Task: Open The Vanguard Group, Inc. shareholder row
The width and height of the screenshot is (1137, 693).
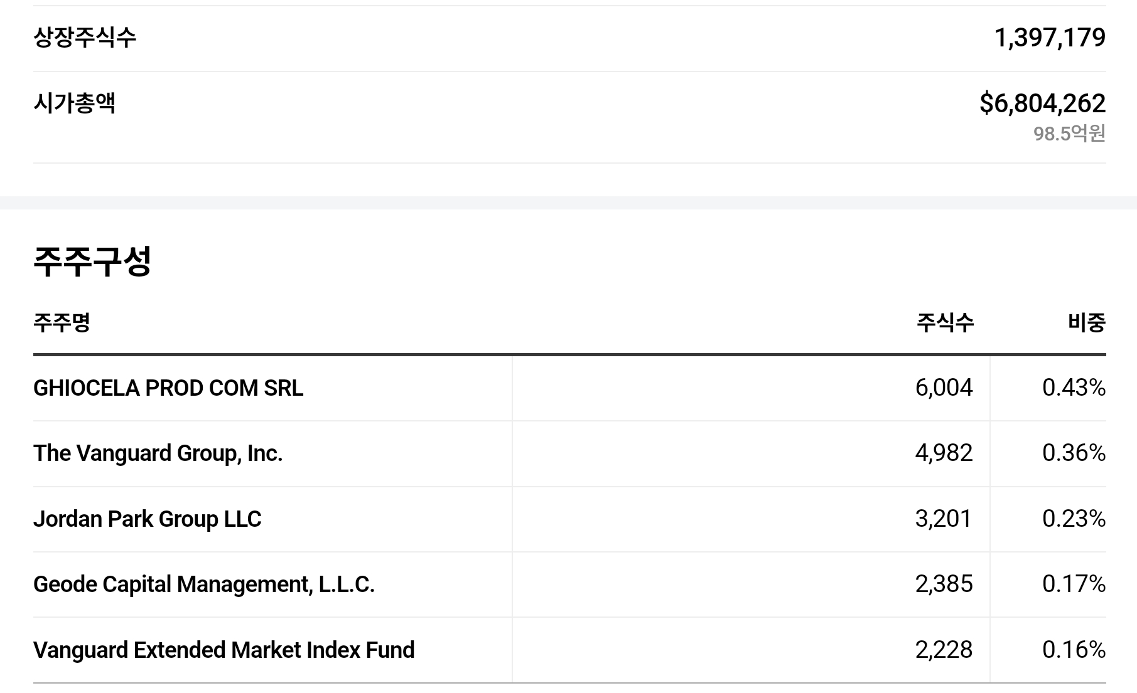Action: [569, 453]
